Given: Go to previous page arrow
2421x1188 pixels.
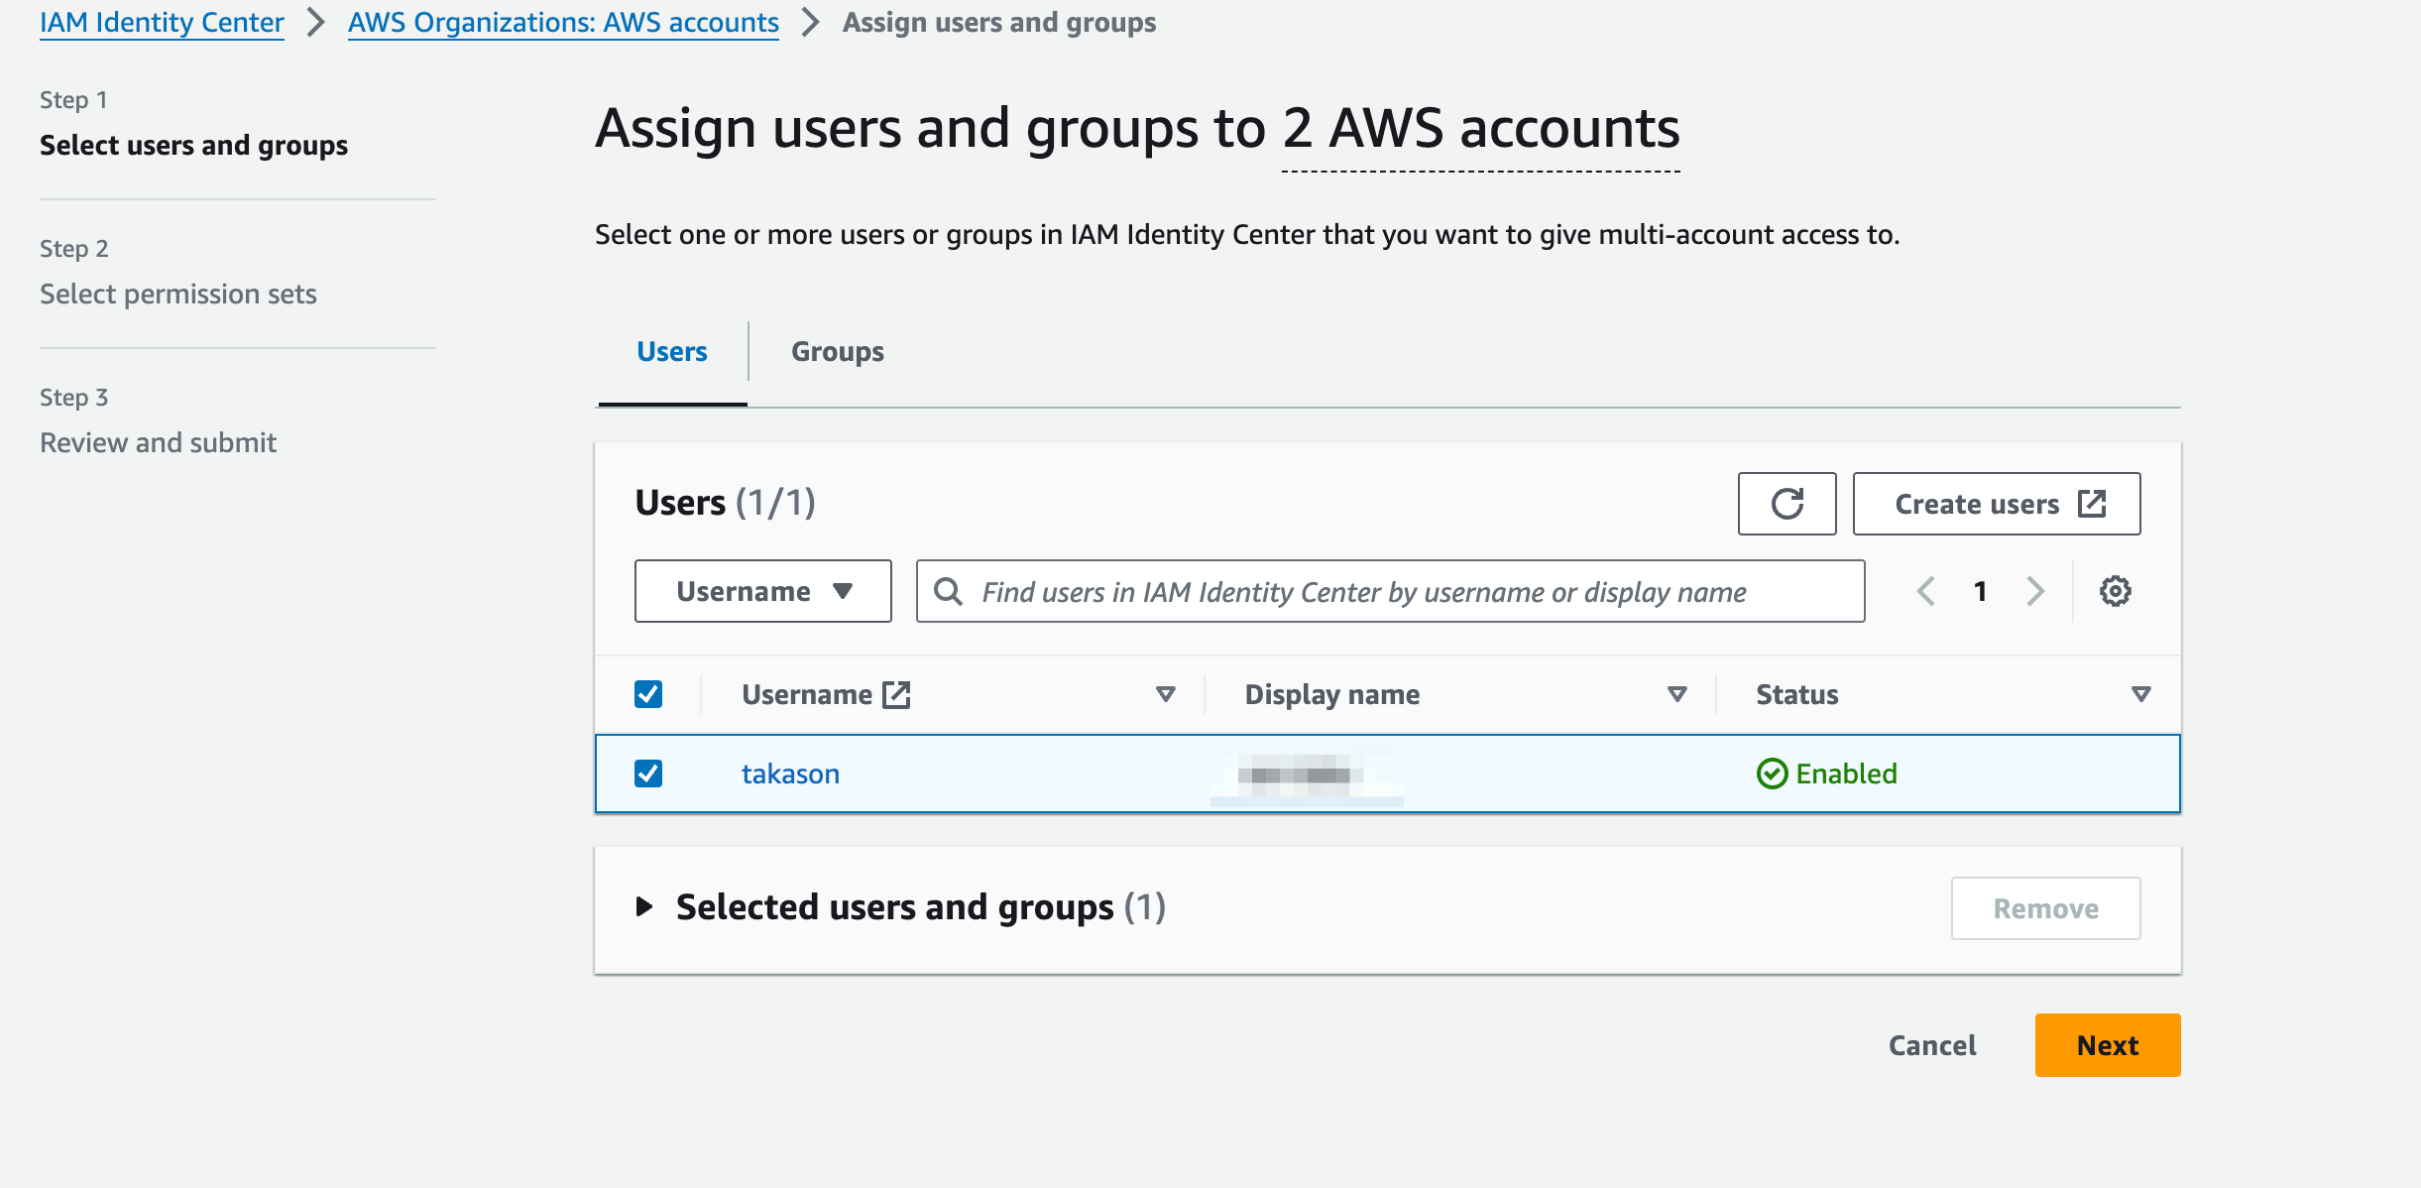Looking at the screenshot, I should click(1925, 591).
